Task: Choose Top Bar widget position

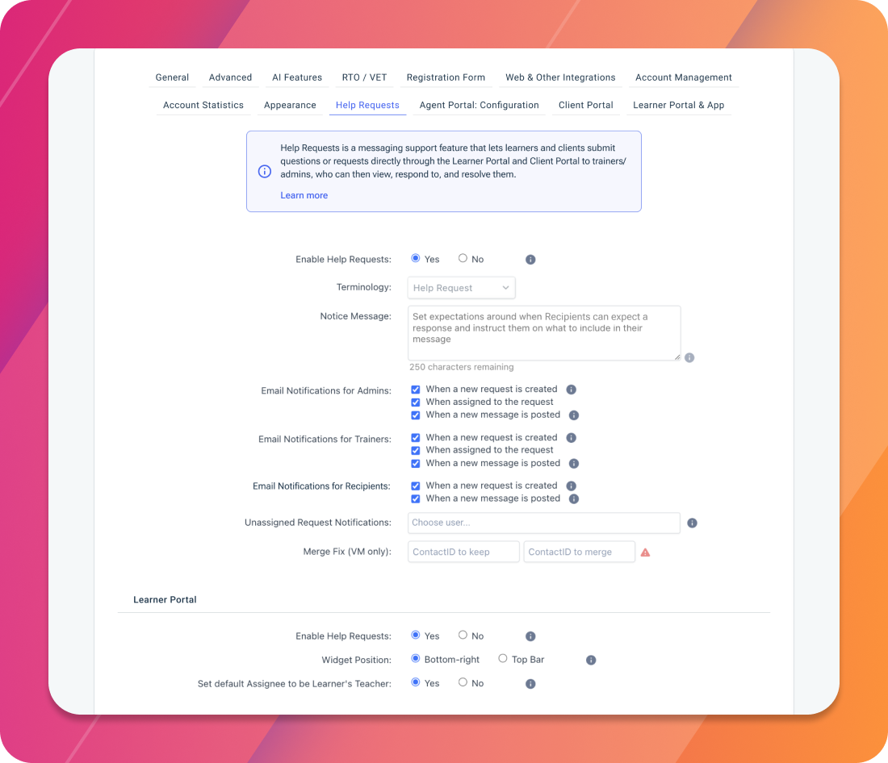Action: pyautogui.click(x=502, y=658)
